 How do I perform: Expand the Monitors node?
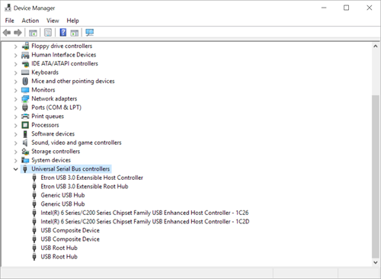tap(15, 90)
